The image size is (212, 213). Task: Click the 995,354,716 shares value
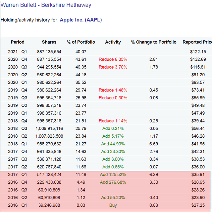49,98
